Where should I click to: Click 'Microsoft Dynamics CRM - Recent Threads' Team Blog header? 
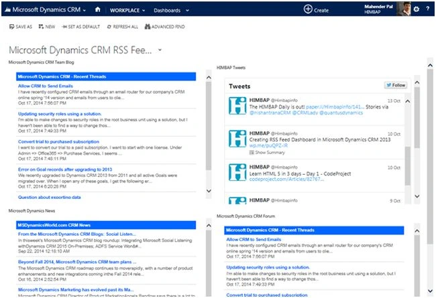pos(106,76)
